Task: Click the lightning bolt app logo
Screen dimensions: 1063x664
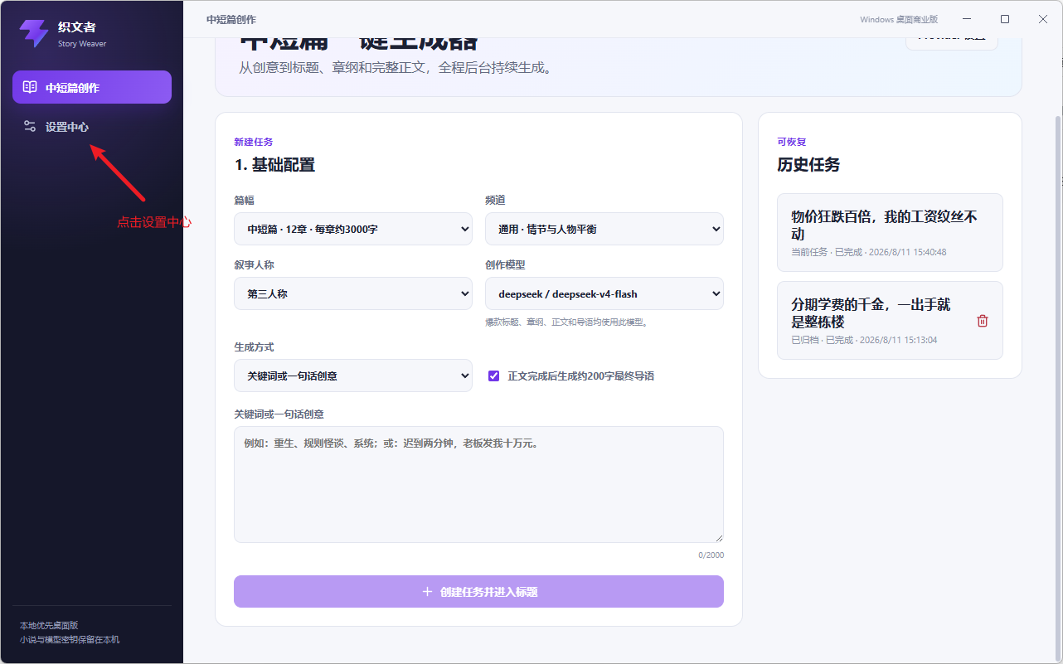Action: click(x=34, y=33)
